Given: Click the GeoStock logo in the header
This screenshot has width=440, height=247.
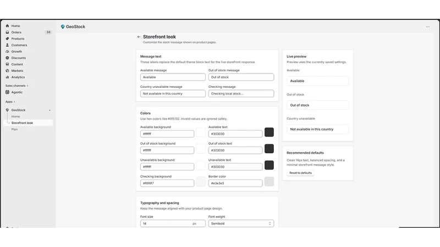Looking at the screenshot, I should [x=63, y=26].
